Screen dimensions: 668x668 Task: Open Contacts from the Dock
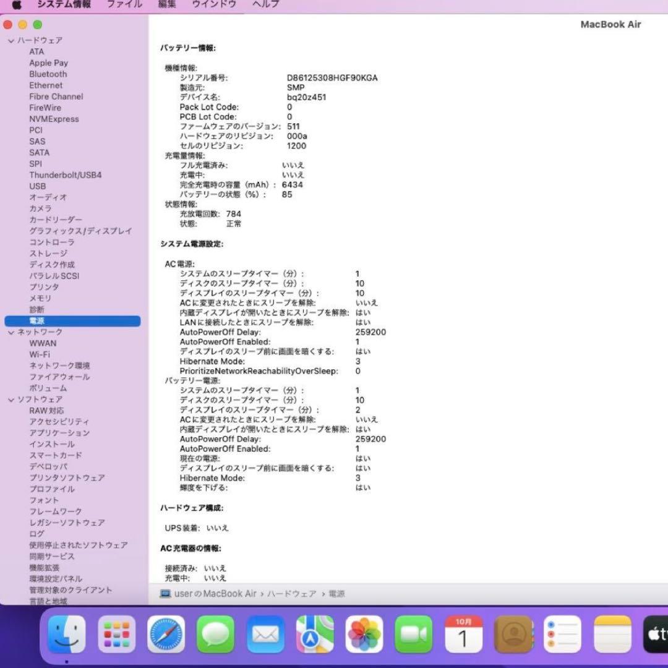click(x=513, y=634)
